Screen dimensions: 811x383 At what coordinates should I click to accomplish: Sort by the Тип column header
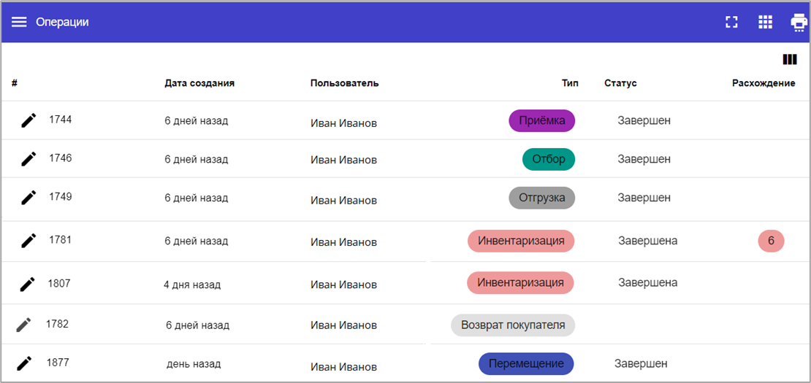570,83
